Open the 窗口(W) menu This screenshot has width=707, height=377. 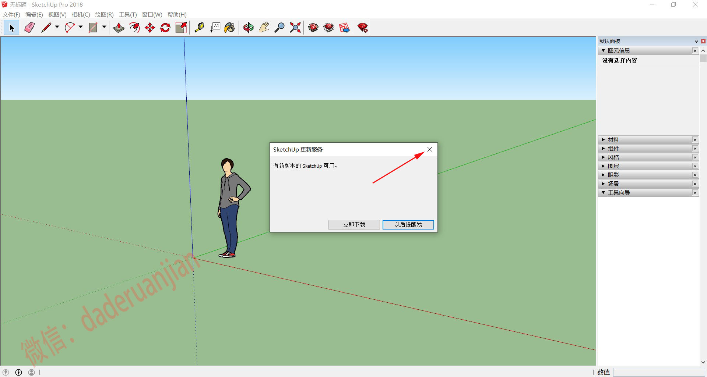click(x=152, y=15)
